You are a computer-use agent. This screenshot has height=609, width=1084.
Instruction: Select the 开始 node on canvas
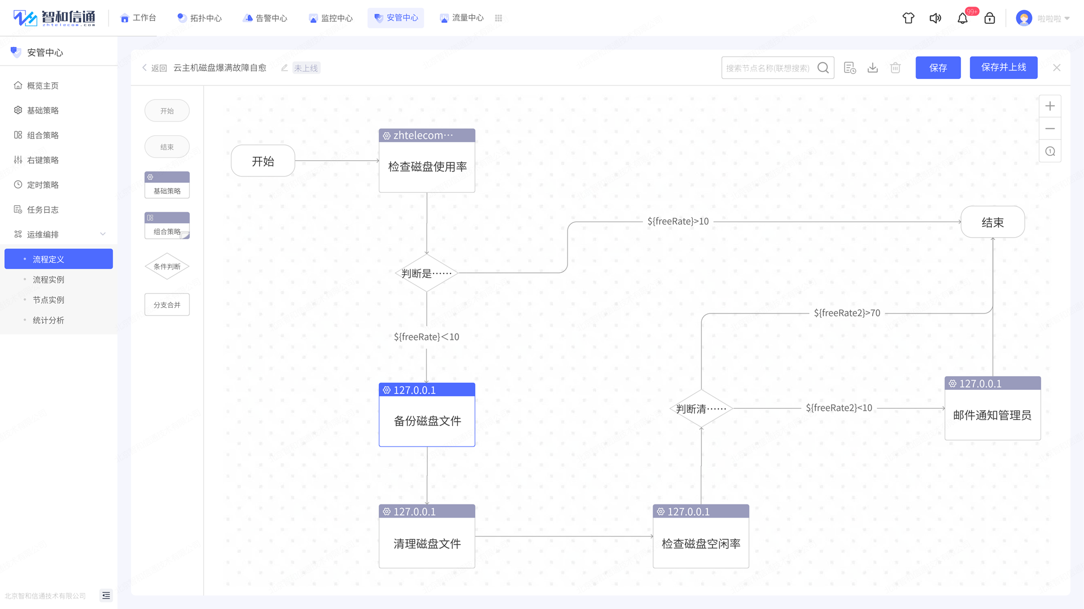coord(263,161)
